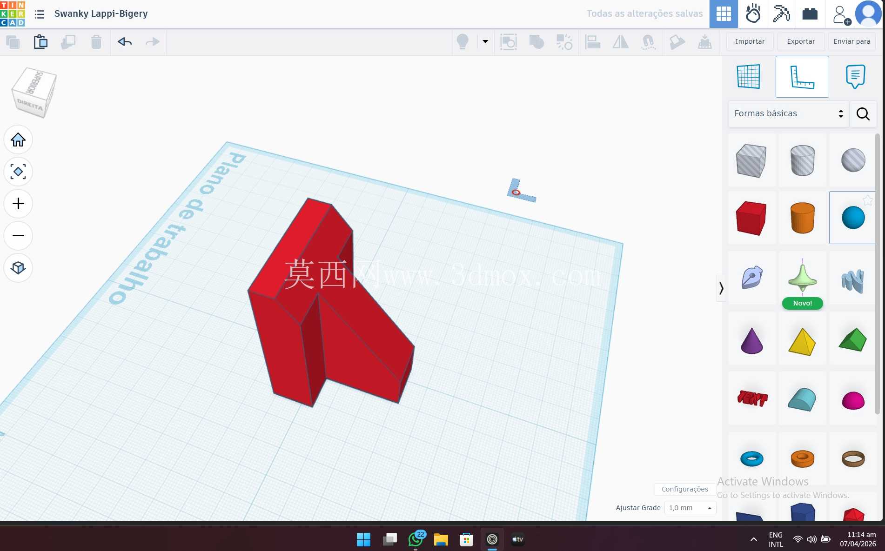Favorite the Sphere shape star
The height and width of the screenshot is (551, 885).
coord(868,200)
